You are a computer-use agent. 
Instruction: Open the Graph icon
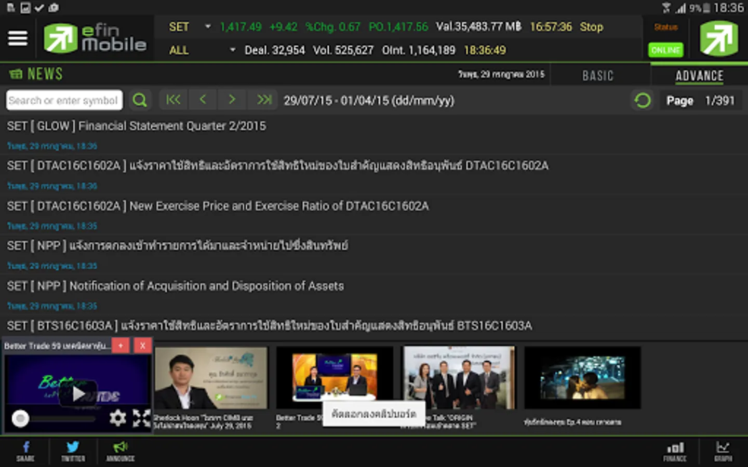tap(723, 451)
